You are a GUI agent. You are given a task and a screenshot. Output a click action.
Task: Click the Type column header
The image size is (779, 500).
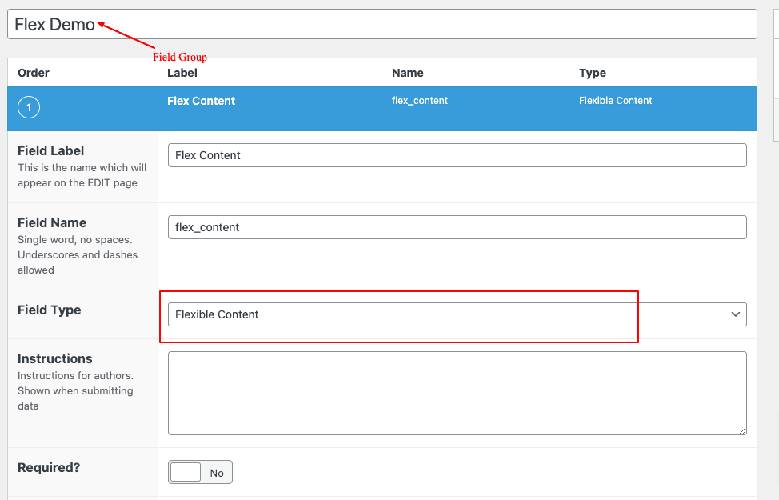pos(592,73)
